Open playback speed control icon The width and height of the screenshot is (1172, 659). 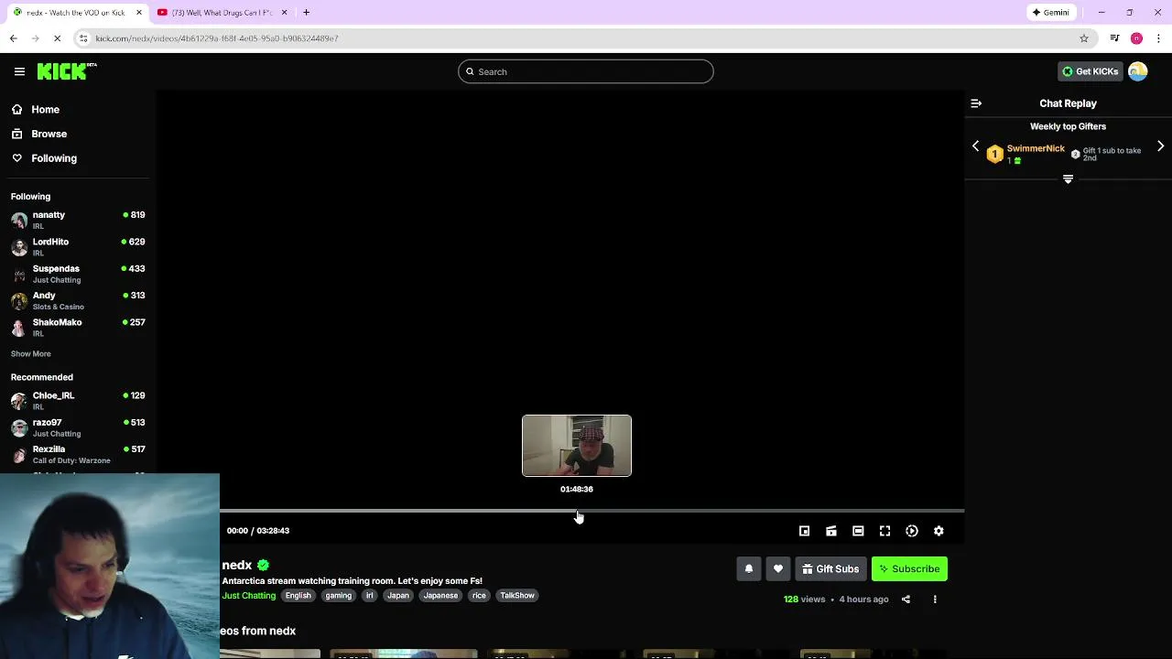tap(912, 531)
